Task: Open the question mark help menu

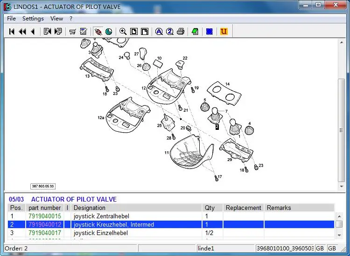Action: pyautogui.click(x=71, y=19)
